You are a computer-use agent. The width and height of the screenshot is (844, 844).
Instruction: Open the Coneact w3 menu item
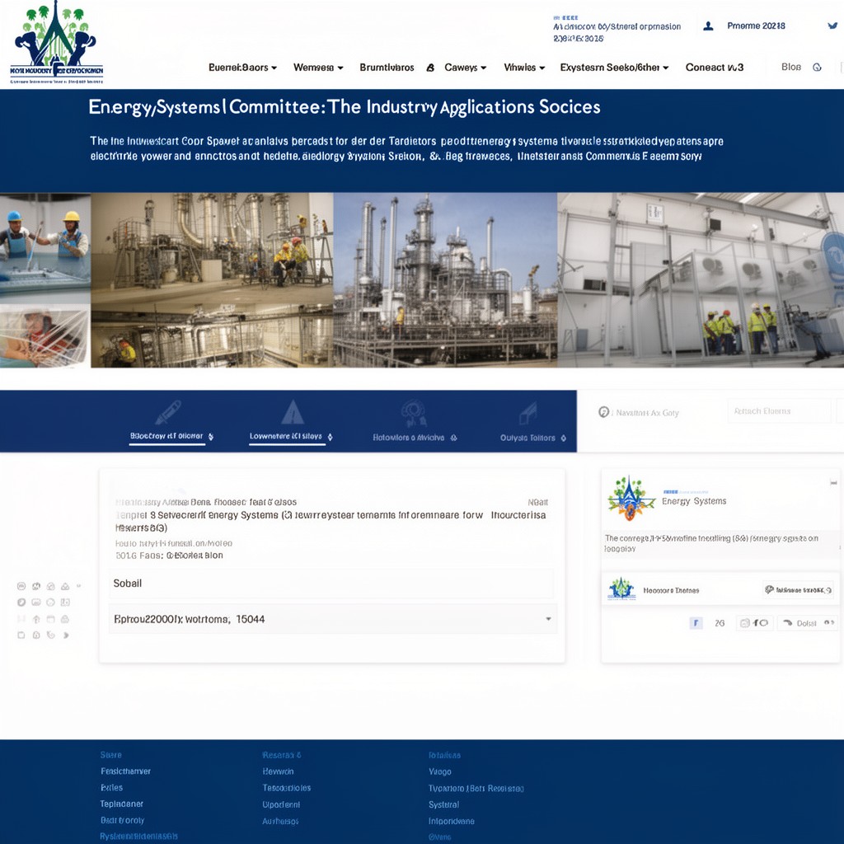715,68
